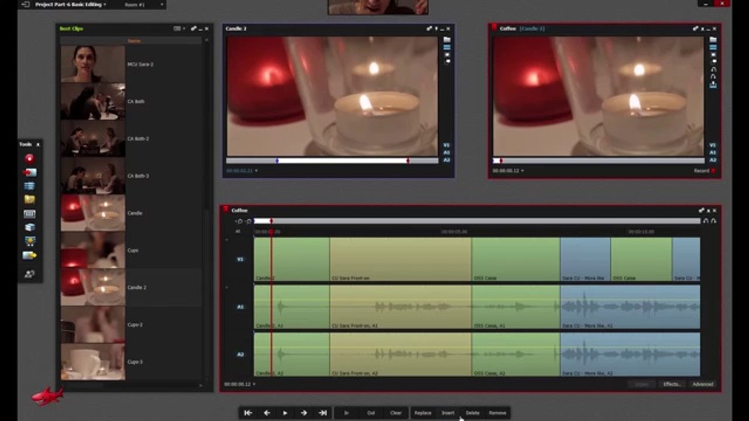
Task: Zoom in on the timeline with plus magnifier
Action: point(239,221)
